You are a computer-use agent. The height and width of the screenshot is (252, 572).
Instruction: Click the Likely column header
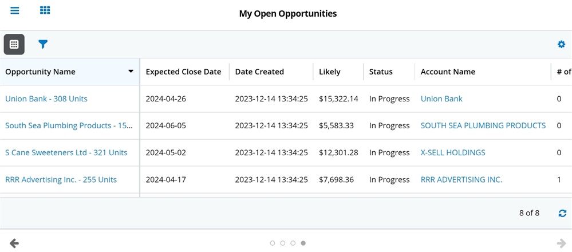coord(330,72)
